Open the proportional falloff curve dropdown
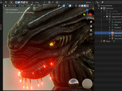The width and height of the screenshot is (122, 91). click(61, 2)
